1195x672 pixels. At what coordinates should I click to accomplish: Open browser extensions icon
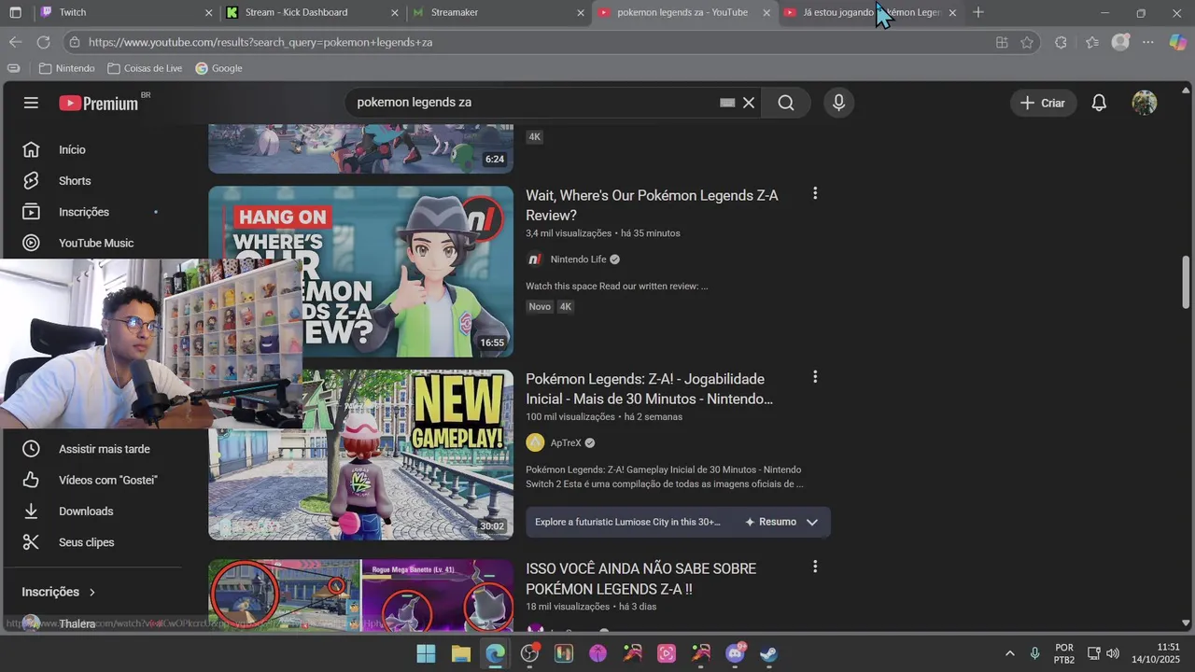[1061, 42]
